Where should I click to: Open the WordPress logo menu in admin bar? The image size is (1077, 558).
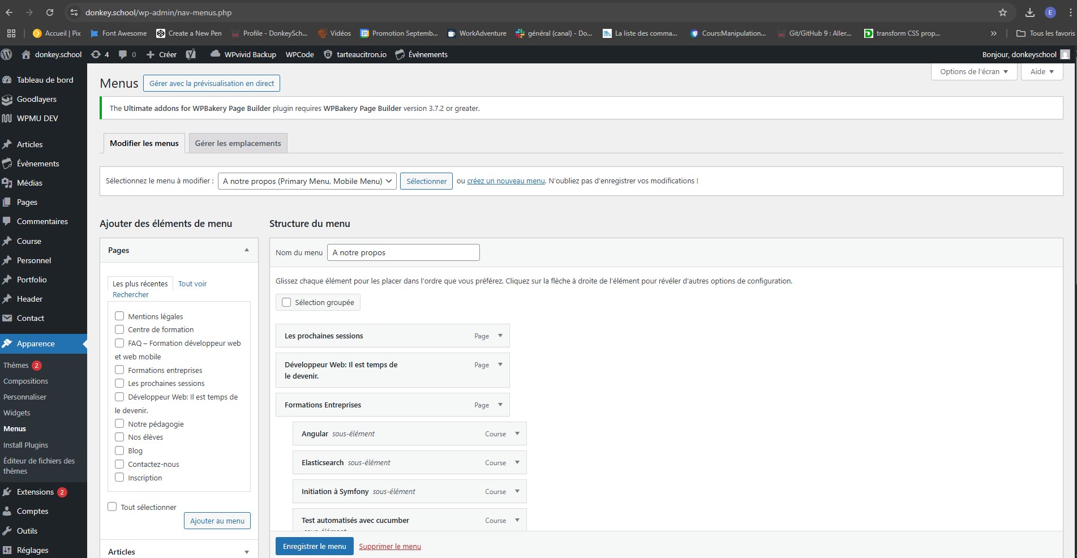click(x=7, y=54)
